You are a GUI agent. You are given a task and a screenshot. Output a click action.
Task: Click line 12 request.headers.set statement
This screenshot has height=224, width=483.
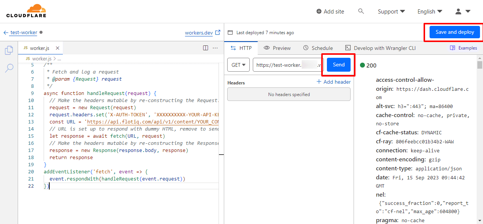(134, 115)
